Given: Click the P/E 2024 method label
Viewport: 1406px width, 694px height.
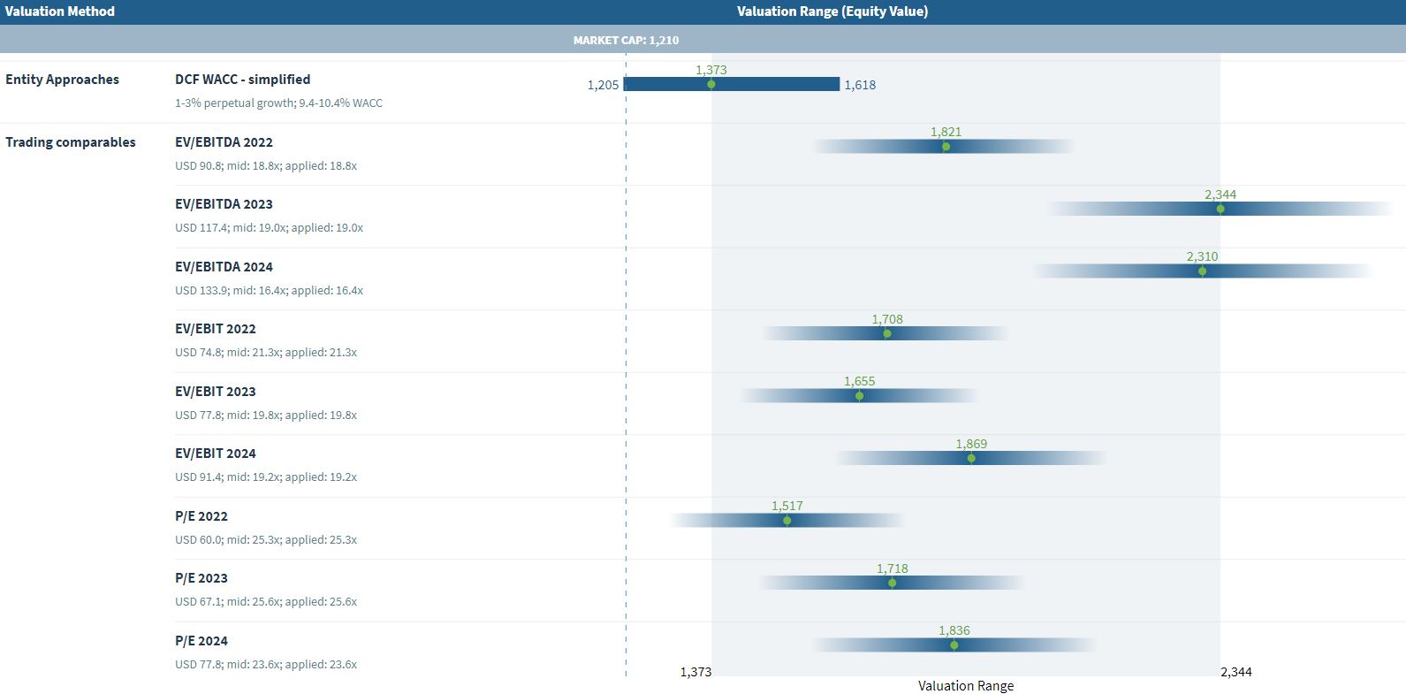Looking at the screenshot, I should click(x=201, y=641).
